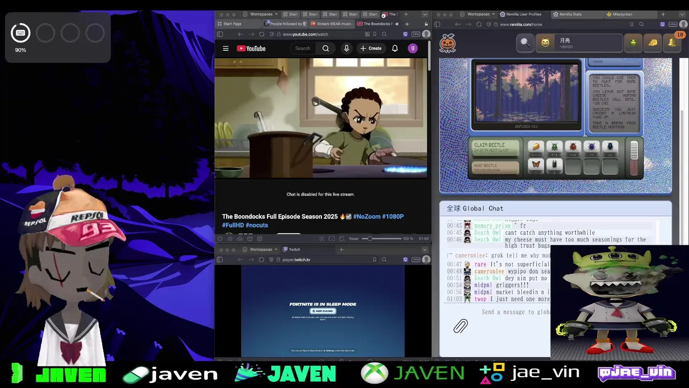Click the page zoom slider handle
The height and width of the screenshot is (388, 689).
tap(370, 239)
